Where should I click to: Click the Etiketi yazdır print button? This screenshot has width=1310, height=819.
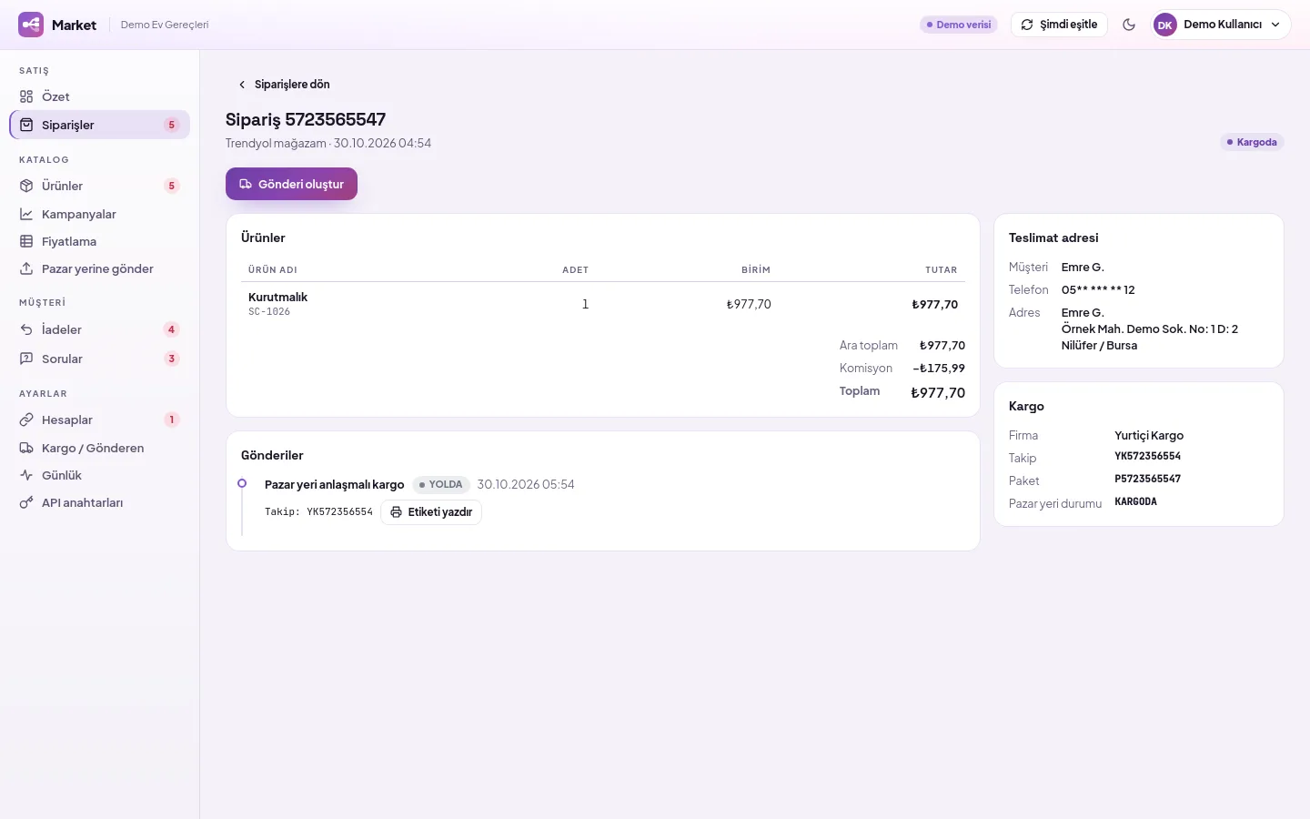pos(431,512)
